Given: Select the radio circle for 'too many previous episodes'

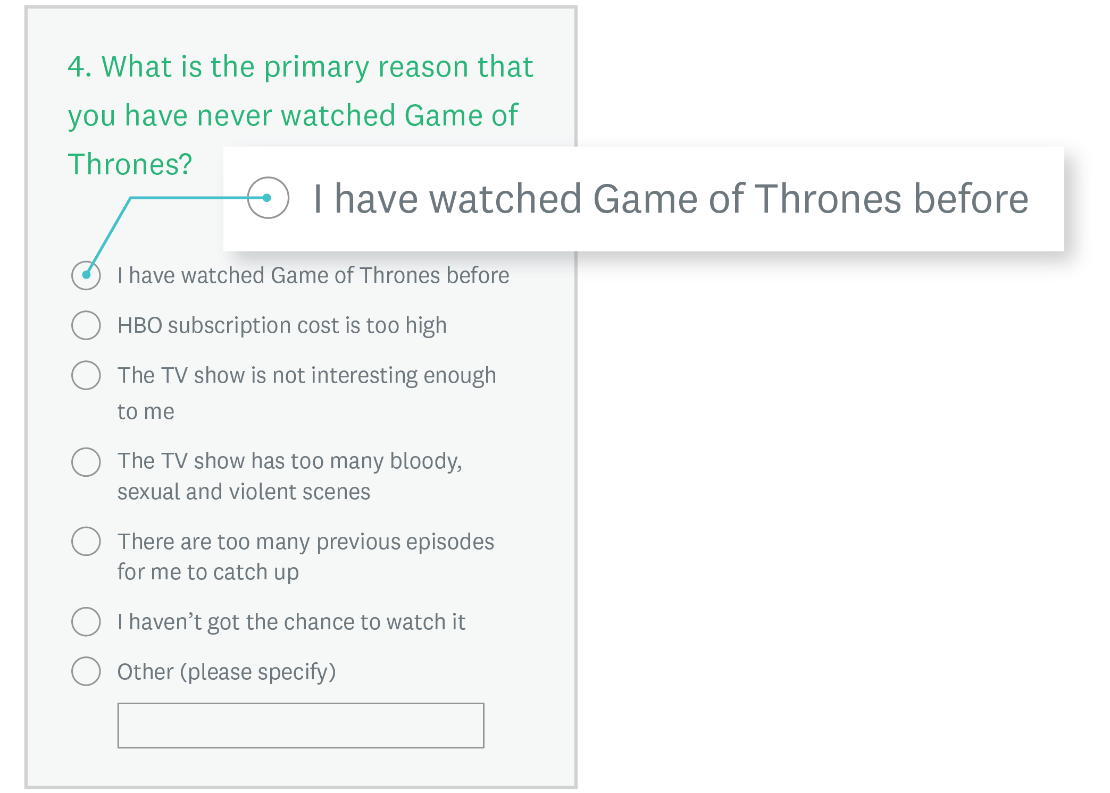Looking at the screenshot, I should [x=86, y=541].
